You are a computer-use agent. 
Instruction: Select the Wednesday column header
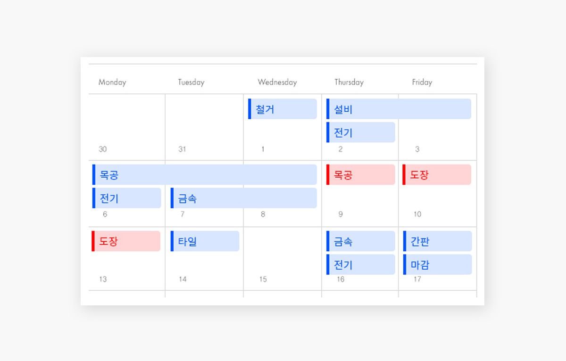pyautogui.click(x=277, y=82)
